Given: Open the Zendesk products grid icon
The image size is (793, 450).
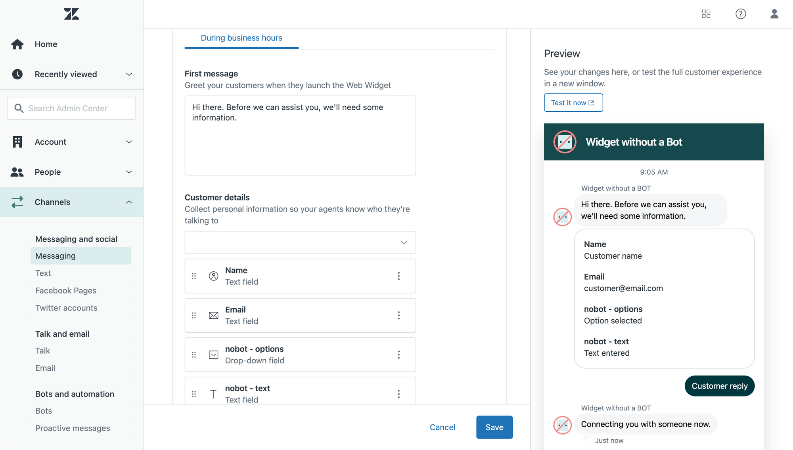Looking at the screenshot, I should pyautogui.click(x=706, y=14).
